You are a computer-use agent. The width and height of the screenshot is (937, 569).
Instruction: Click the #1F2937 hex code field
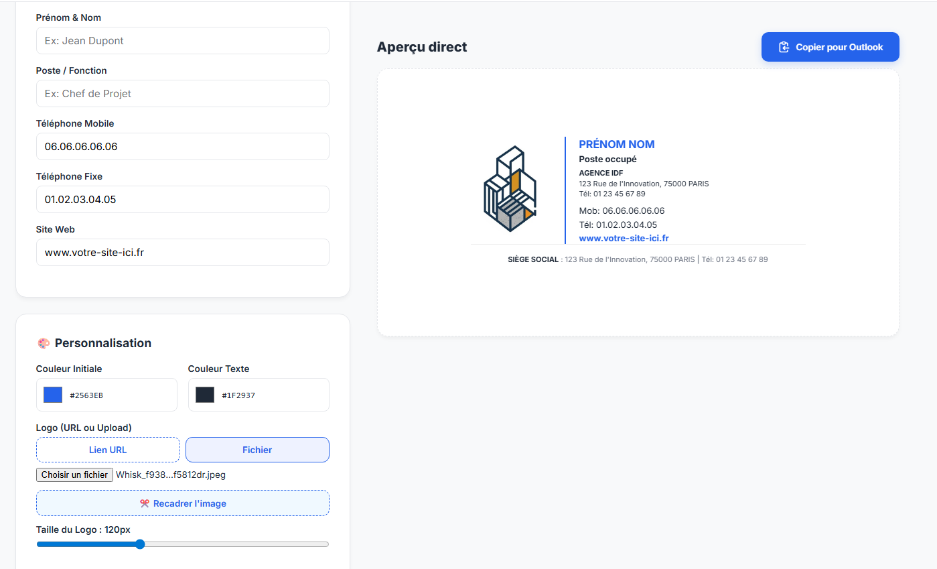click(238, 395)
